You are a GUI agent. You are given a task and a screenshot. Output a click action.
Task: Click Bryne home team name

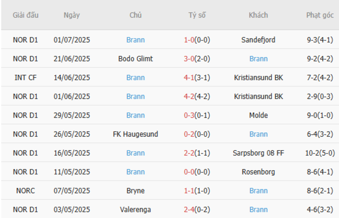pos(136,191)
